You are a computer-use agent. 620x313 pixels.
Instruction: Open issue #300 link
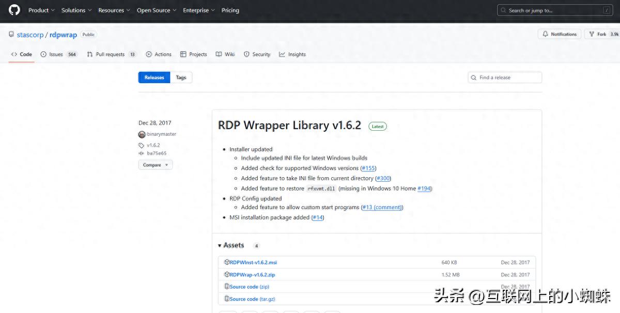(x=383, y=178)
